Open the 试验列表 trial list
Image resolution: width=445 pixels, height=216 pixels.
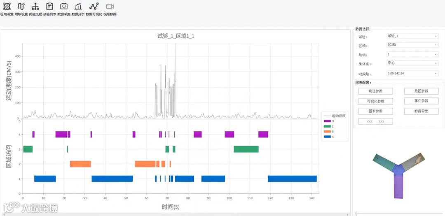click(x=50, y=9)
